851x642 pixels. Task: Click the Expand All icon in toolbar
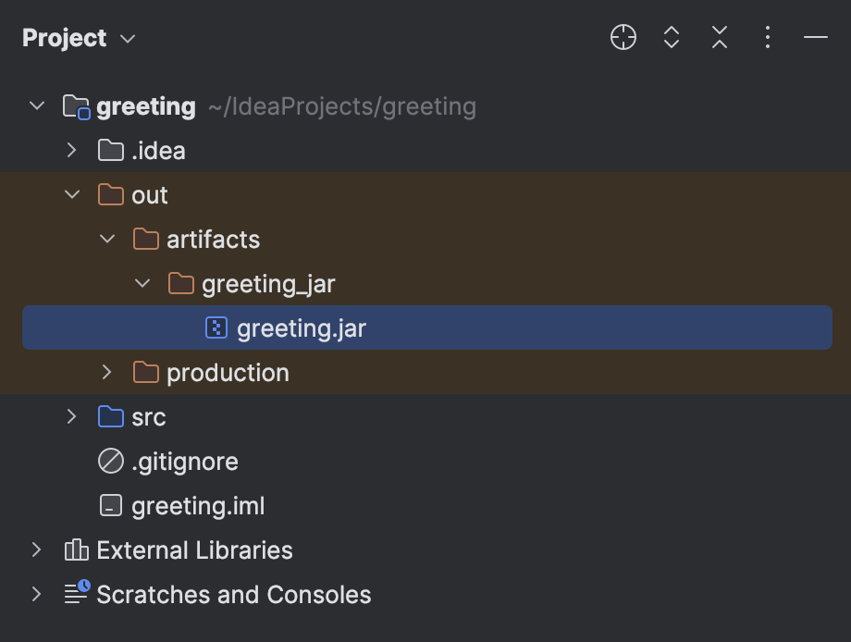coord(671,38)
